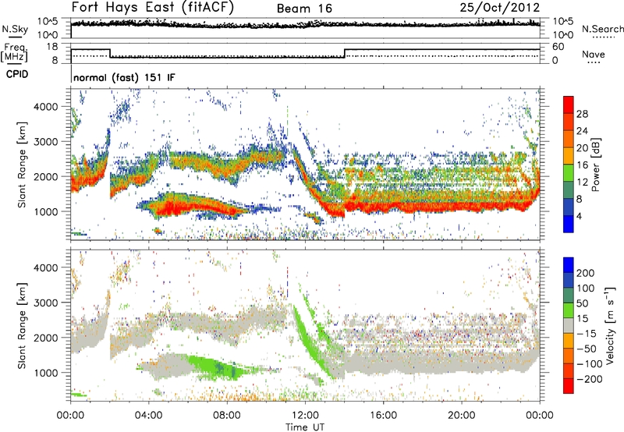This screenshot has height=432, width=624.
Task: Click the '2000' tick on the power panel
Action: click(46, 176)
